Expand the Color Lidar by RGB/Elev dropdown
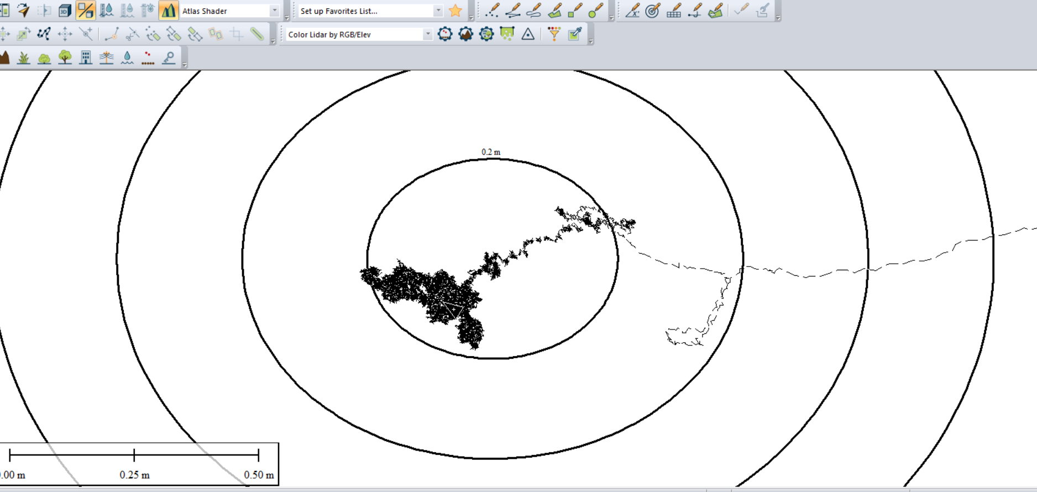1037x492 pixels. click(x=427, y=34)
